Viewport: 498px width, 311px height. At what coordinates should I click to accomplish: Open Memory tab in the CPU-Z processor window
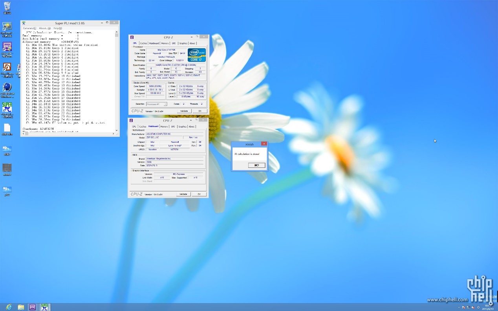tap(165, 43)
